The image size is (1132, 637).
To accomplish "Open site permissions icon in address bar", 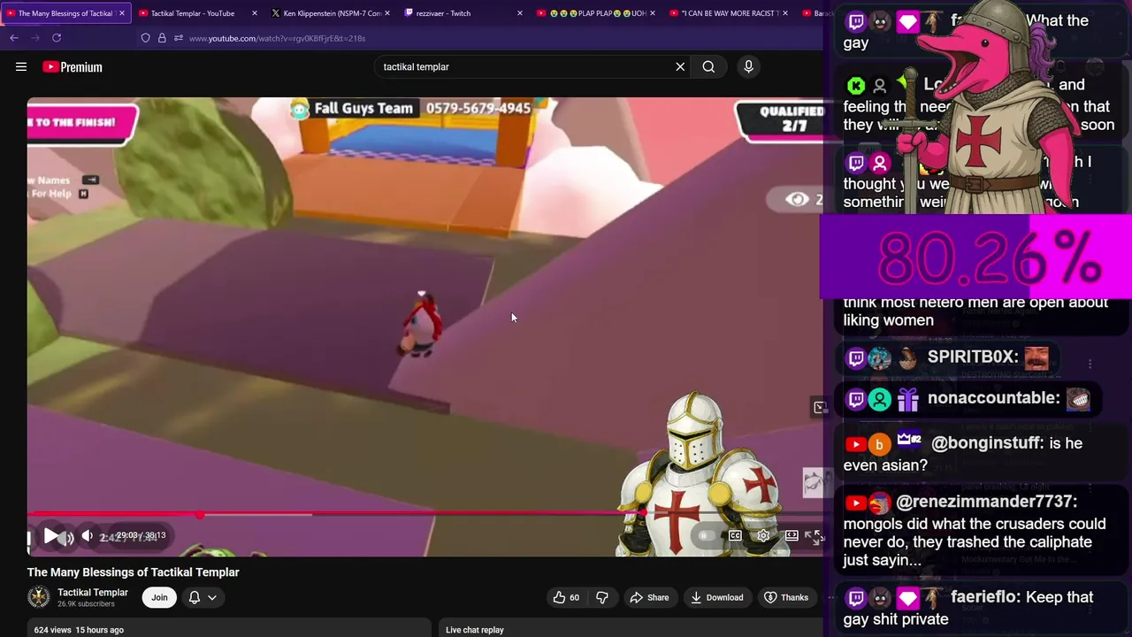I will coord(179,38).
